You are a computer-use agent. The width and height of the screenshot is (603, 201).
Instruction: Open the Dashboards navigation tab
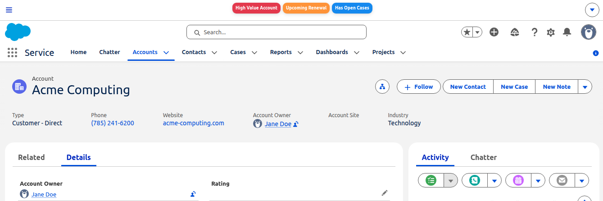(x=332, y=52)
